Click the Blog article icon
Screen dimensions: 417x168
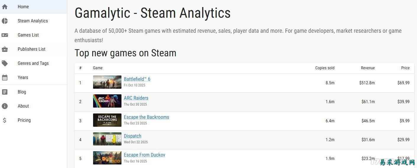[5, 92]
